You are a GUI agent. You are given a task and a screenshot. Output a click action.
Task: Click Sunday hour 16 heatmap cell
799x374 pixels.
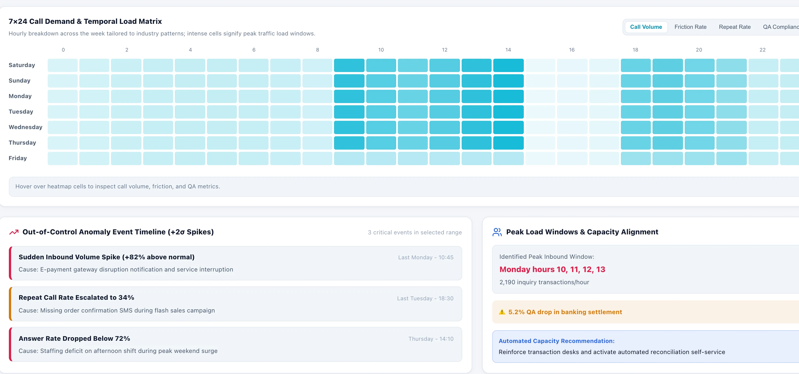tap(572, 81)
